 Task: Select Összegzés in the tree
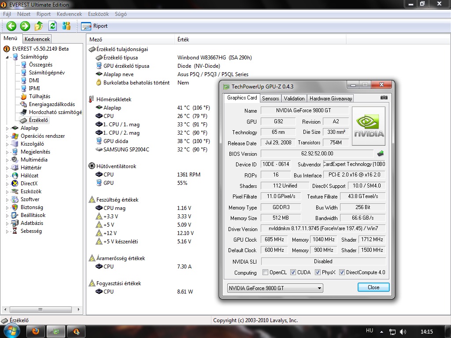pos(41,65)
